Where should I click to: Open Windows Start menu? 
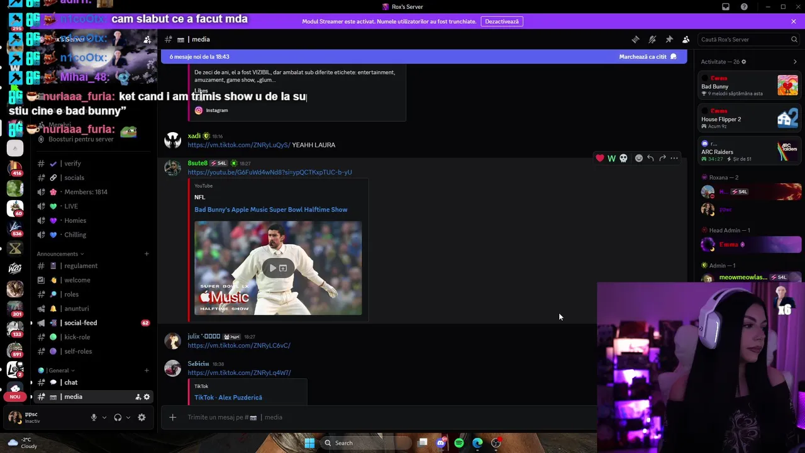click(309, 443)
